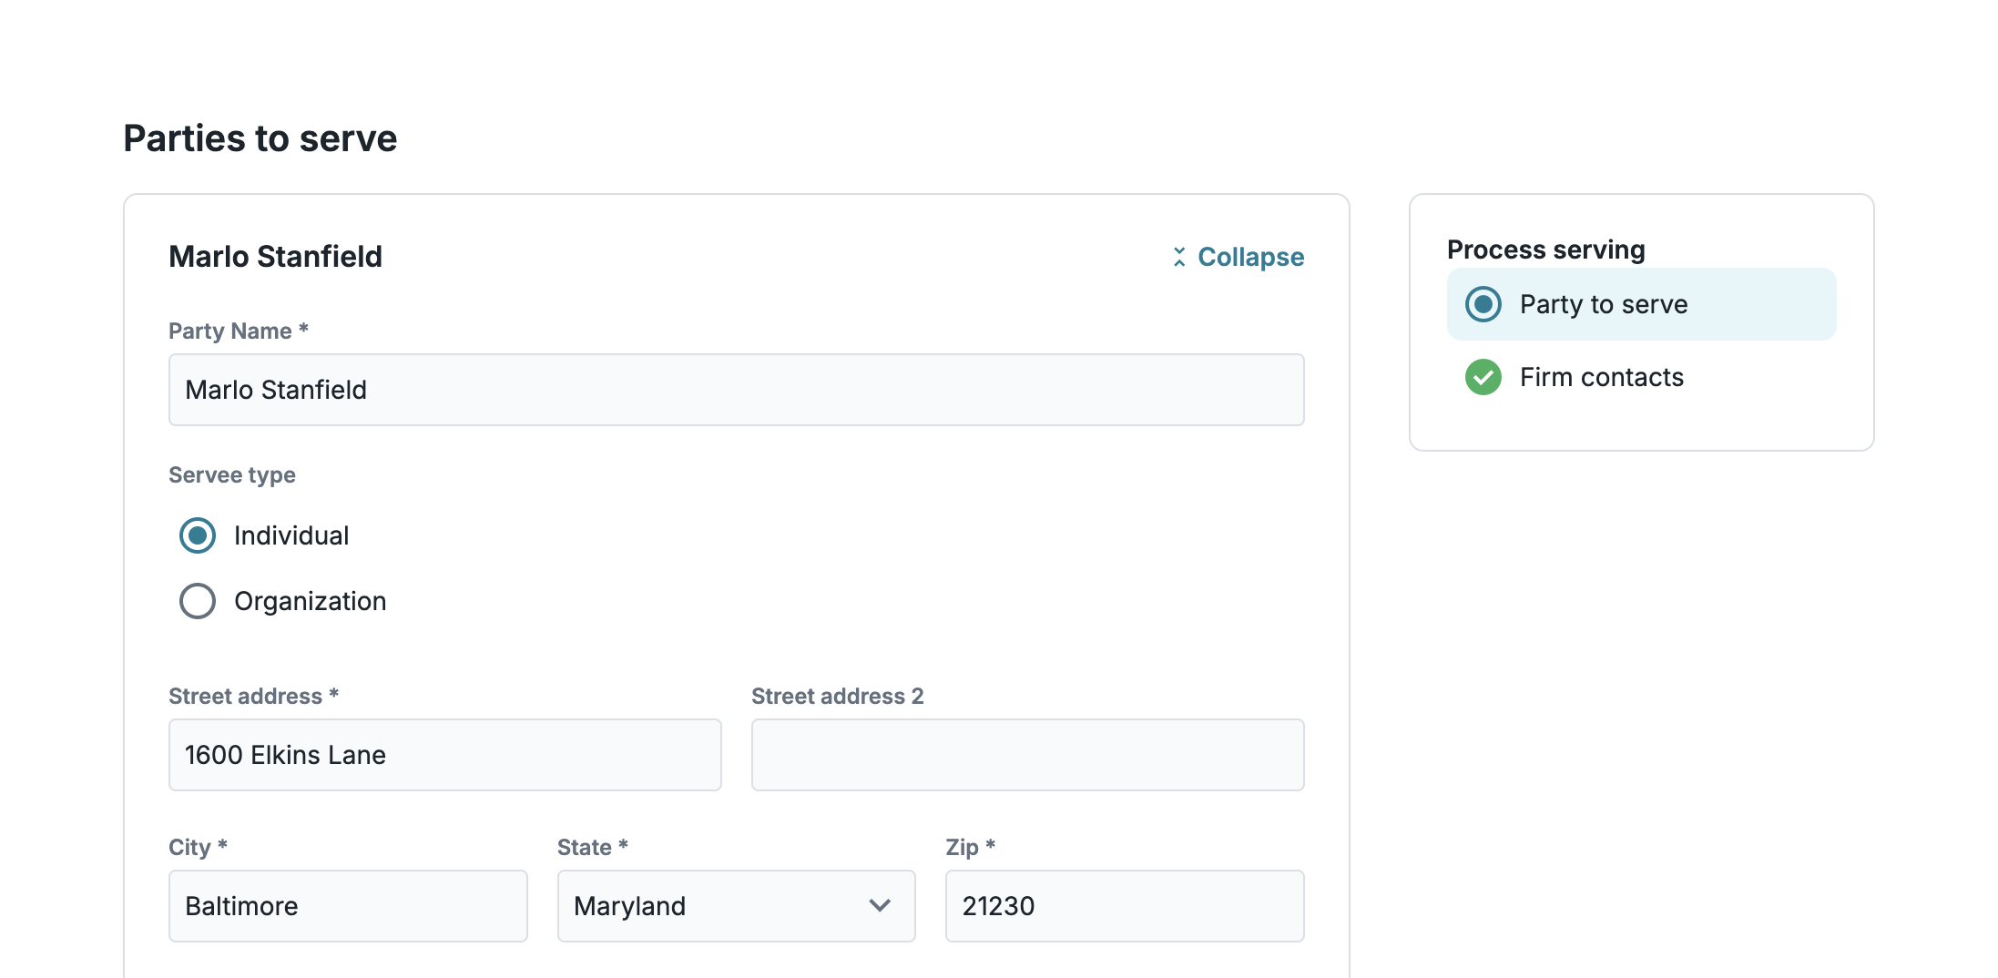Image resolution: width=1998 pixels, height=978 pixels.
Task: Click the Party Name input field
Action: (x=736, y=390)
